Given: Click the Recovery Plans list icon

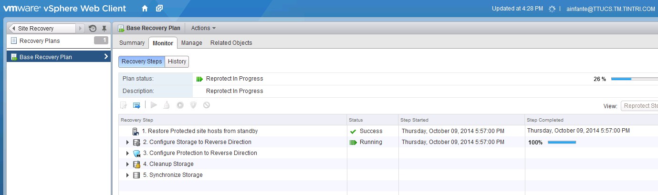Looking at the screenshot, I should [13, 41].
